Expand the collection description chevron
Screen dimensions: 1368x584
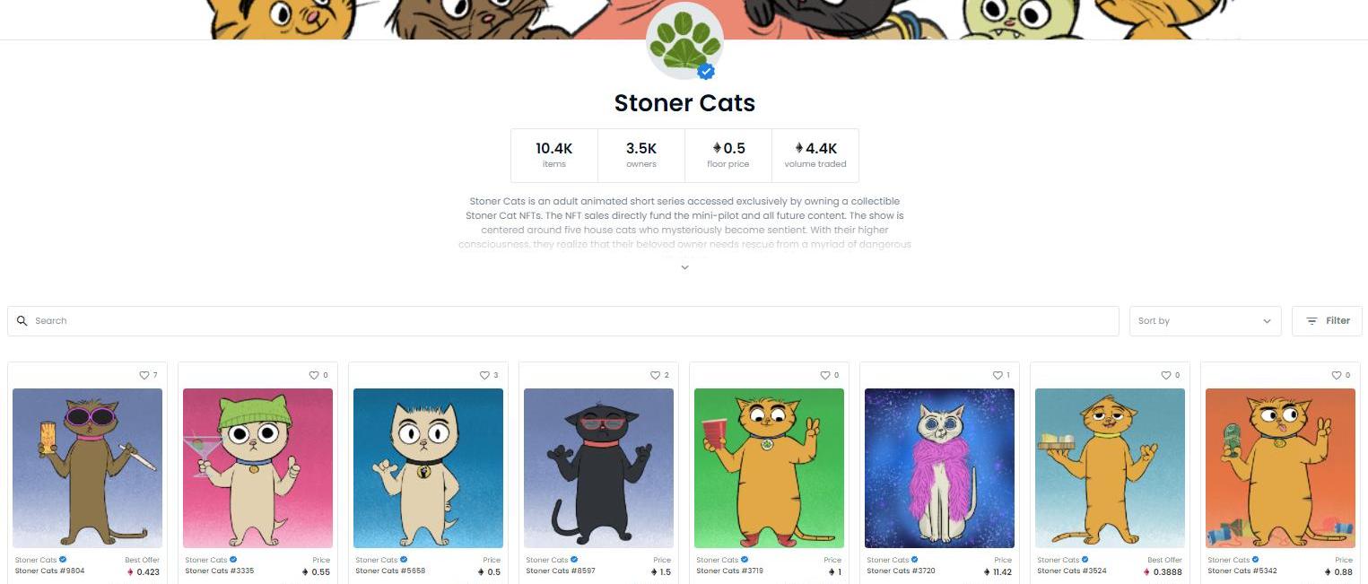click(684, 267)
